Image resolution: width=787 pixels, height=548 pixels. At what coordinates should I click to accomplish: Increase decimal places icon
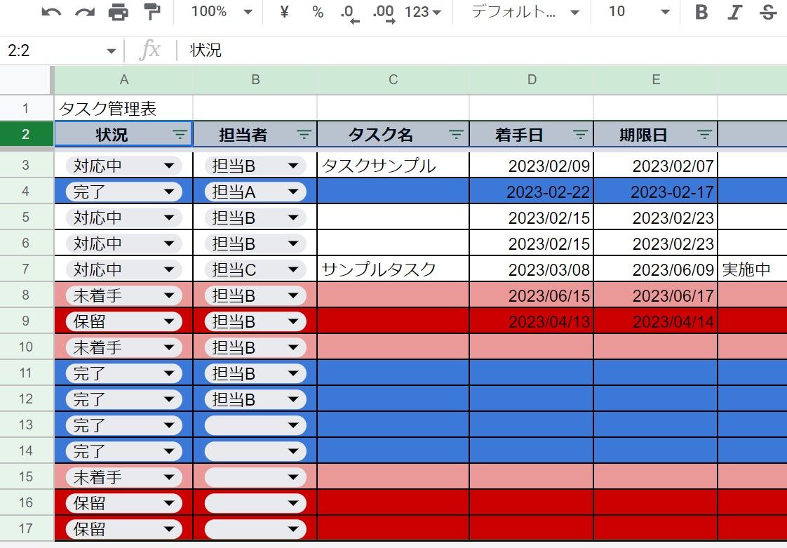point(384,13)
